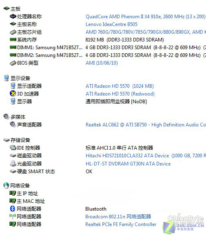Click the IDE 控制器 icon
206x235 pixels.
click(13, 148)
